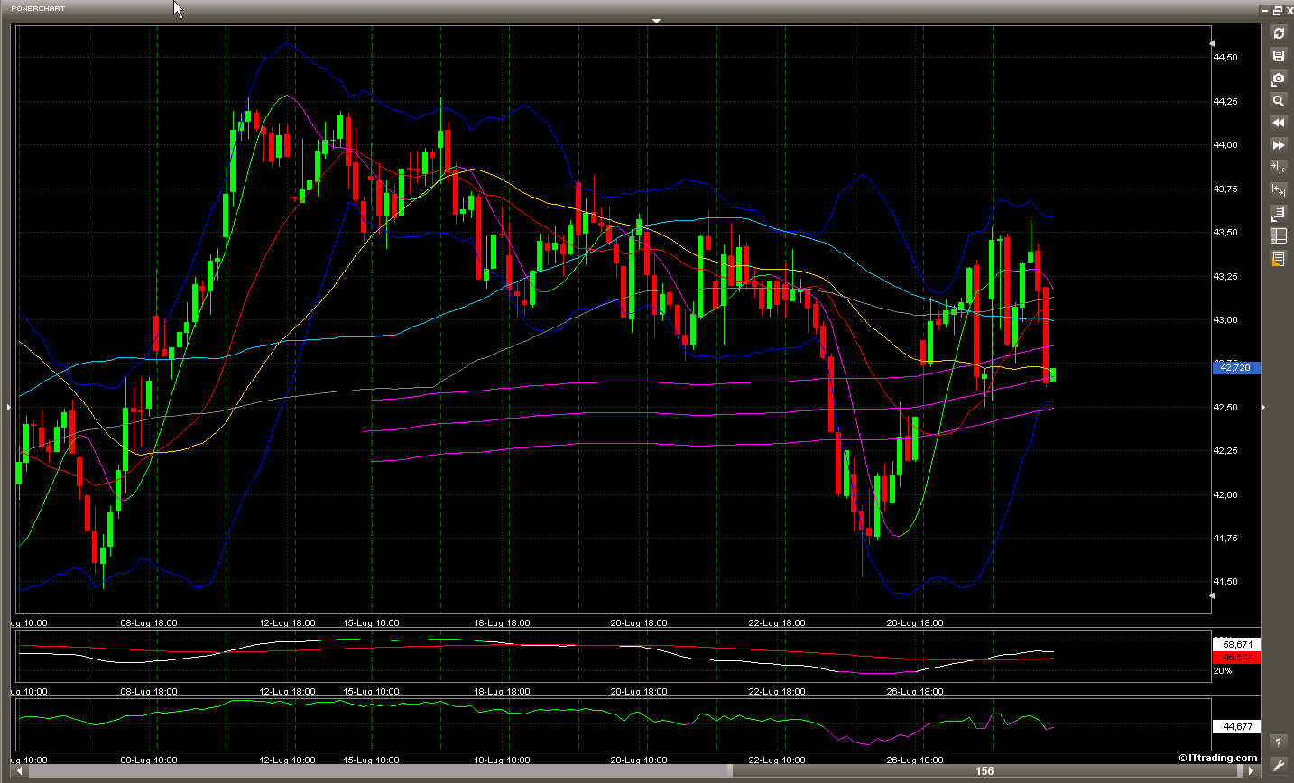Click the 44,00 price axis label

click(1225, 144)
